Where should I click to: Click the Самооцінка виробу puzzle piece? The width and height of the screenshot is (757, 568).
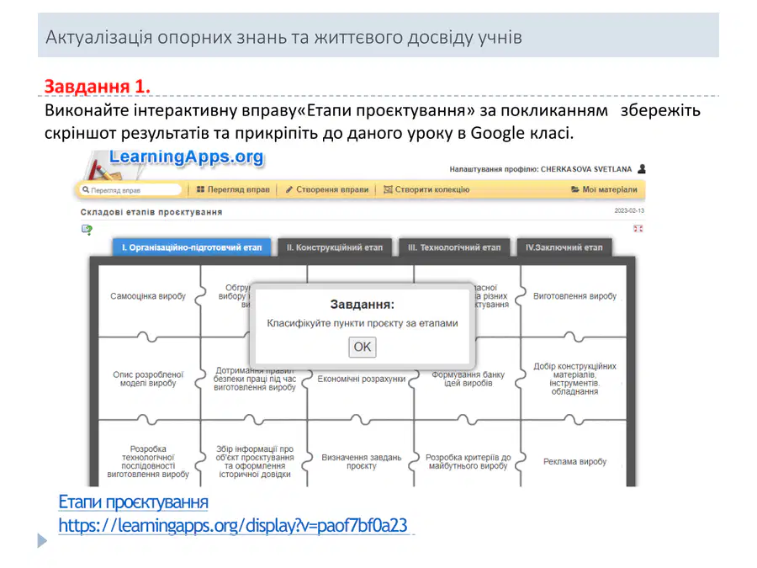tap(148, 296)
